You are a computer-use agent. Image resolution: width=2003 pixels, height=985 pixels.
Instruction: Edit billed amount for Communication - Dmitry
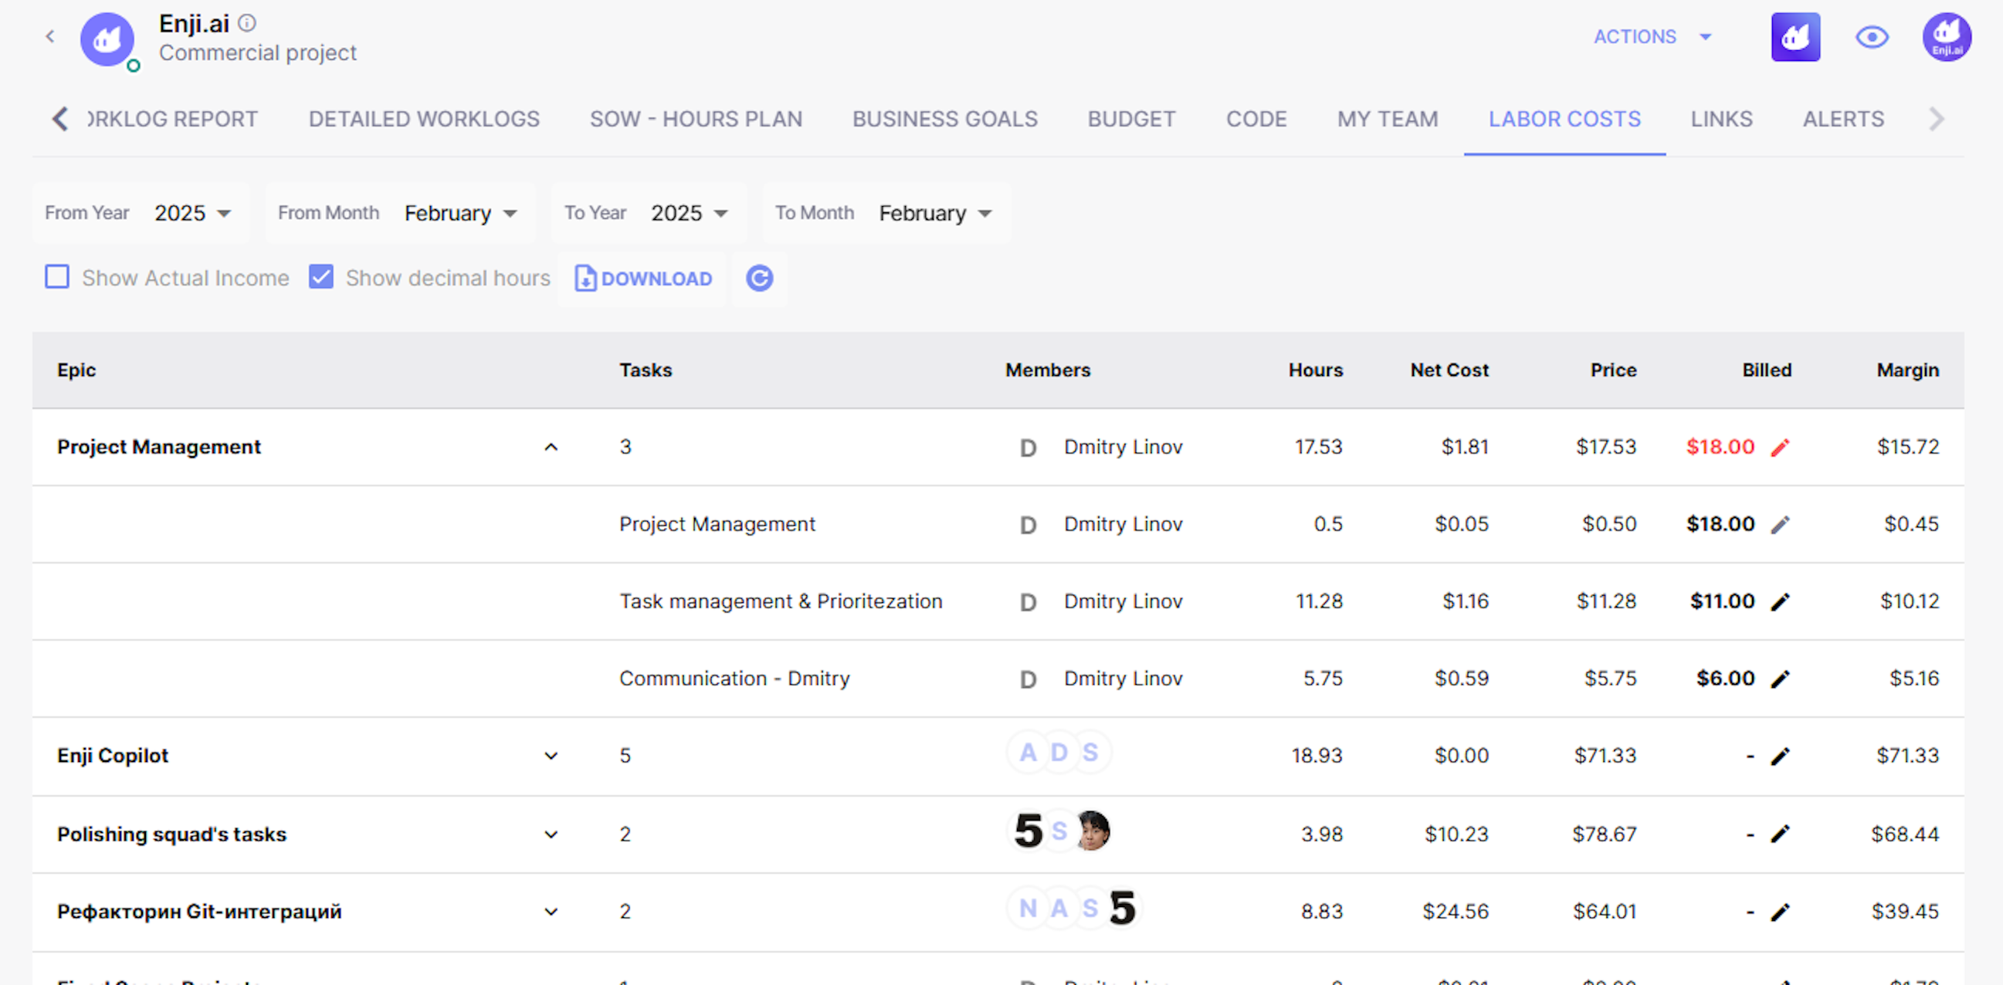(1780, 679)
